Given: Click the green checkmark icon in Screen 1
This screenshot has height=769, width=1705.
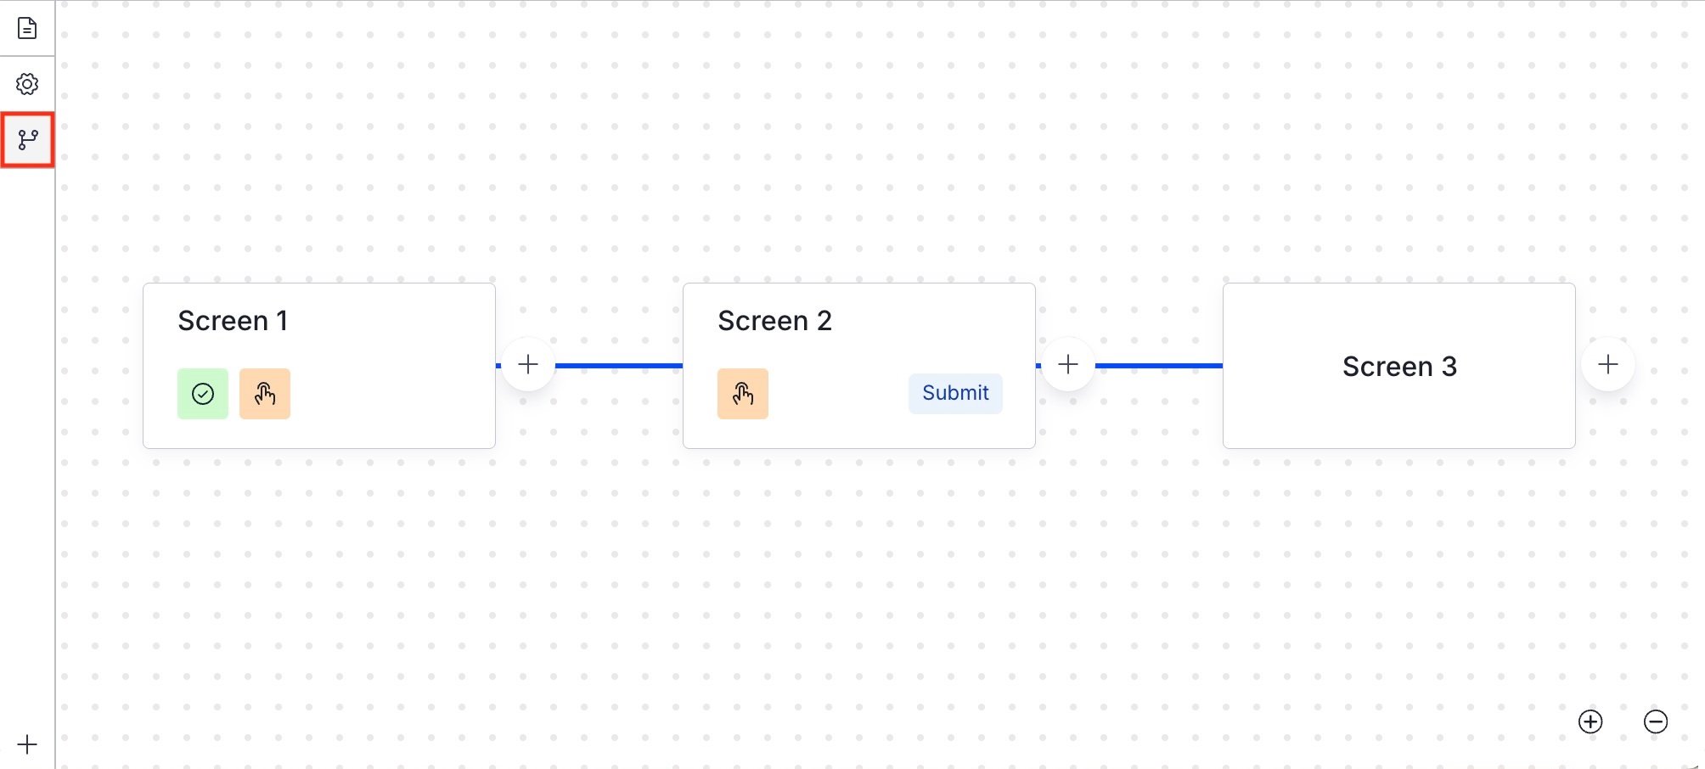Looking at the screenshot, I should click(x=203, y=394).
